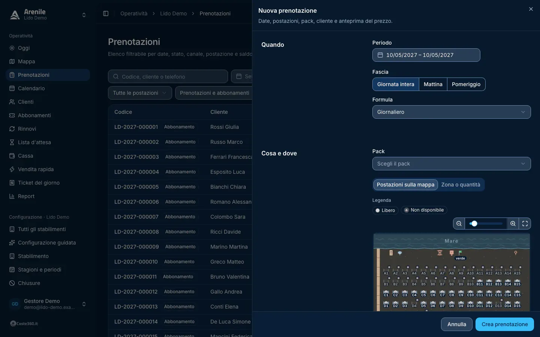Choose Giornata intera time slot
The width and height of the screenshot is (540, 337).
coord(396,84)
